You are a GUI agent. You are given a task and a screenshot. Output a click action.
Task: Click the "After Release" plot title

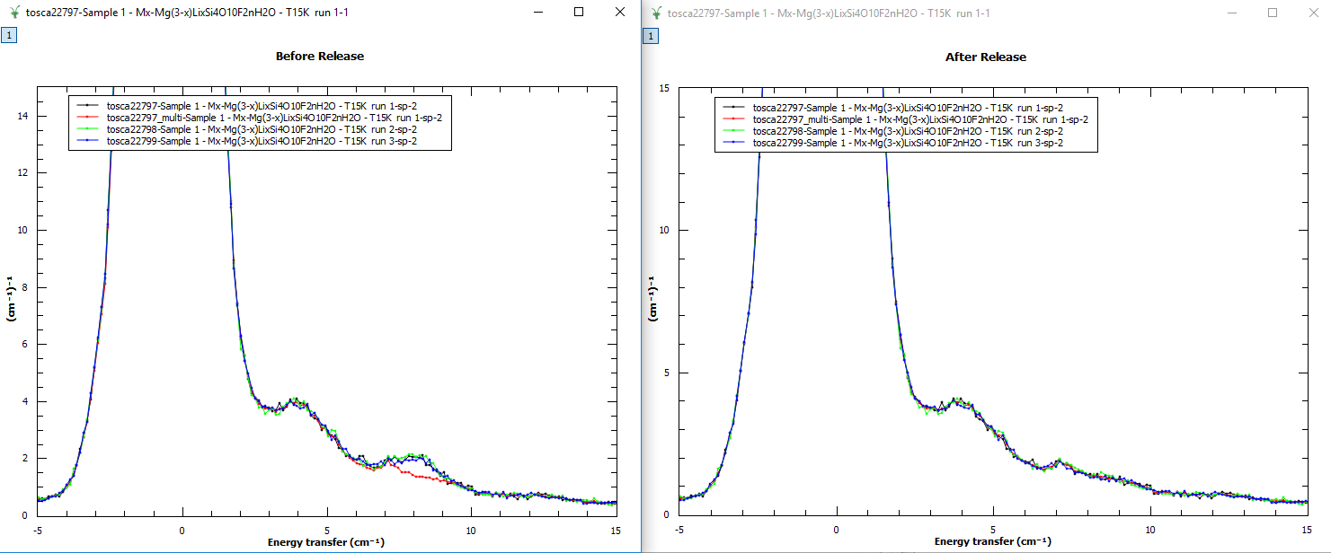985,56
